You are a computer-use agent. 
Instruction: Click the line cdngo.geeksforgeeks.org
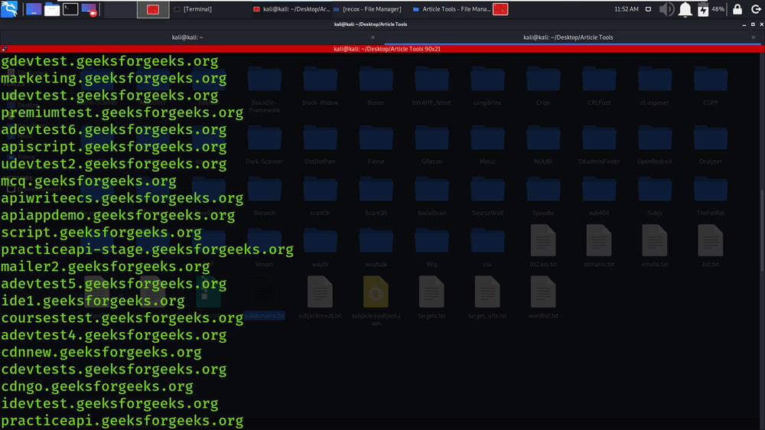tap(97, 386)
